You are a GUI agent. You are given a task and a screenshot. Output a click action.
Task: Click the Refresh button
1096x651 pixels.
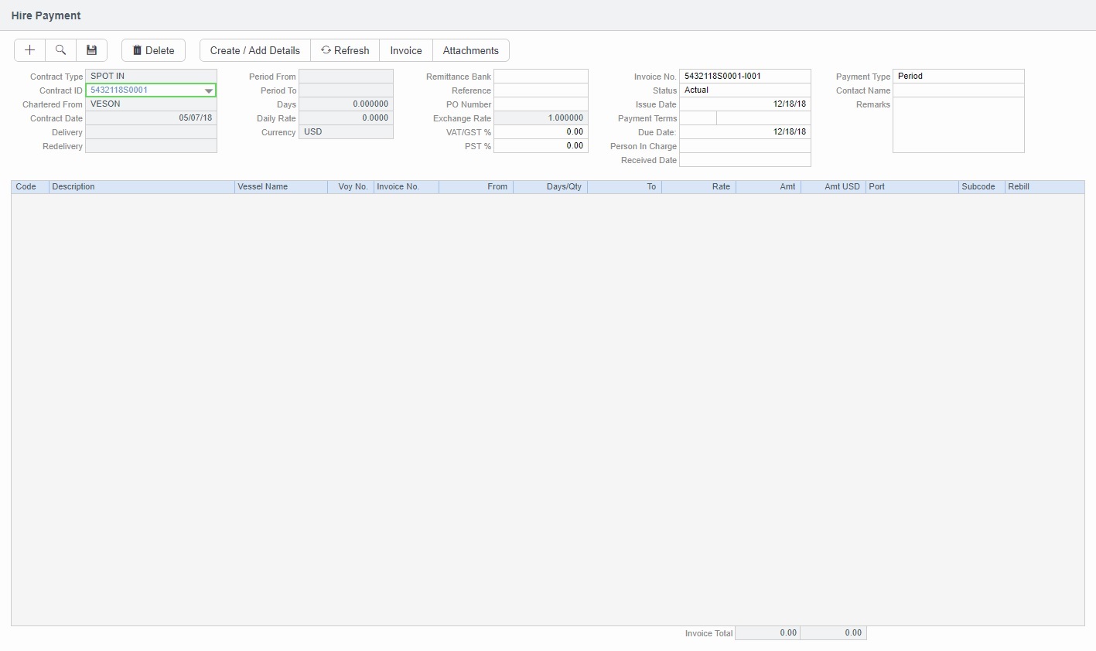pos(345,50)
